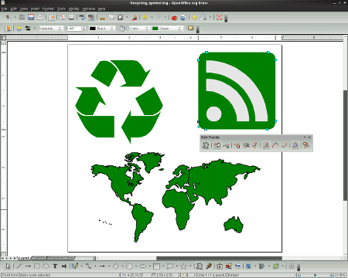Select the Rectangle drawing tool
Image resolution: width=348 pixels, height=278 pixels.
coord(37,266)
